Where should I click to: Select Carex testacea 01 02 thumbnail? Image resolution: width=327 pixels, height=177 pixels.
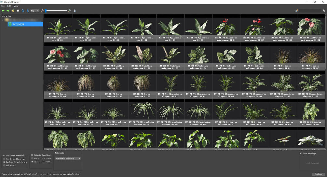pos(311,56)
